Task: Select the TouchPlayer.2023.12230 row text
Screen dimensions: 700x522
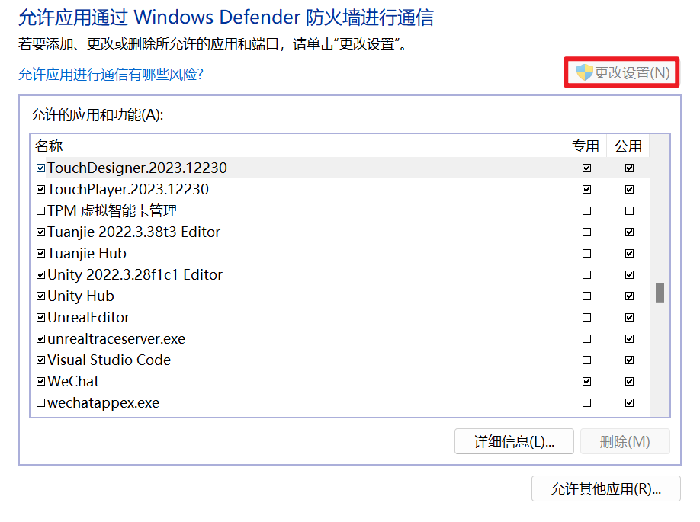Action: click(x=127, y=190)
